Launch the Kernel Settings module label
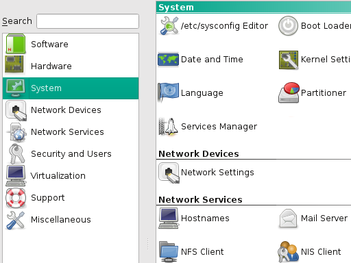Image resolution: width=351 pixels, height=263 pixels. [x=326, y=60]
